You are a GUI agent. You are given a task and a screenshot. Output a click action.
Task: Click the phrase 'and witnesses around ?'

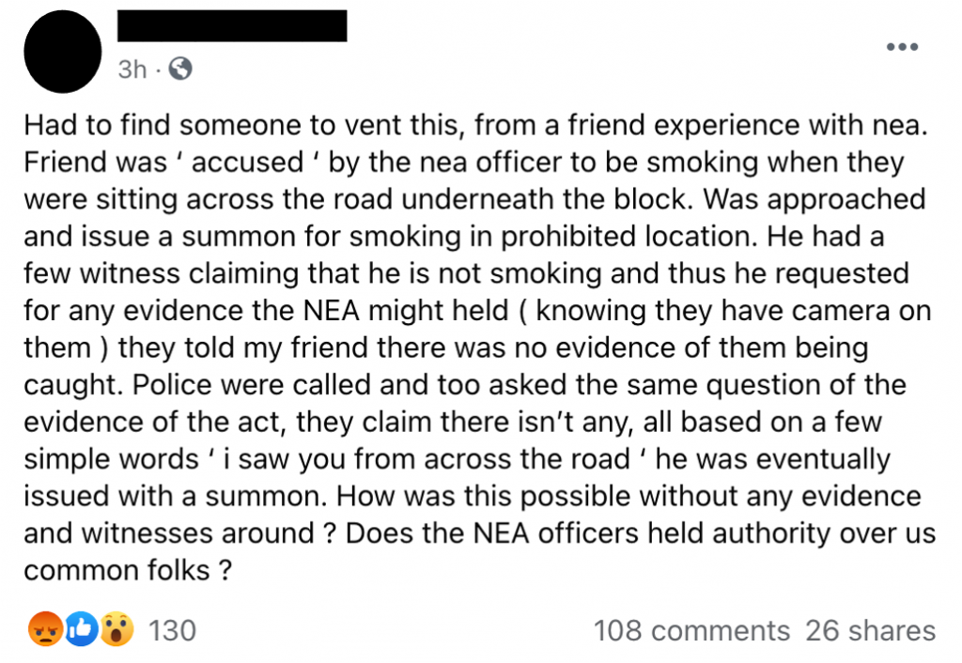click(x=179, y=533)
